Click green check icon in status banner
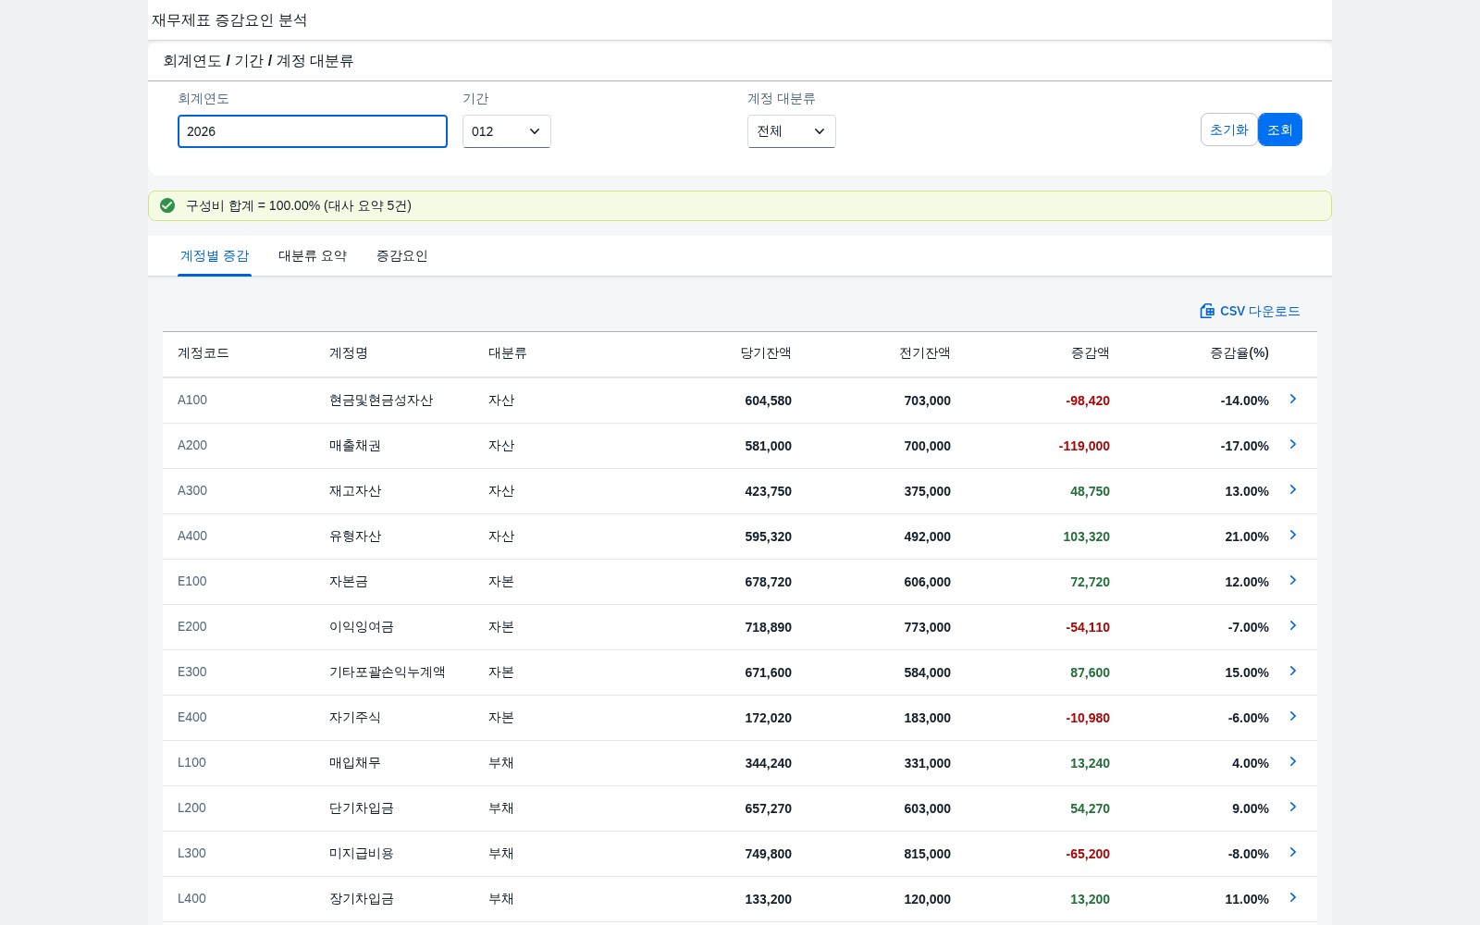The height and width of the screenshot is (925, 1480). click(167, 205)
